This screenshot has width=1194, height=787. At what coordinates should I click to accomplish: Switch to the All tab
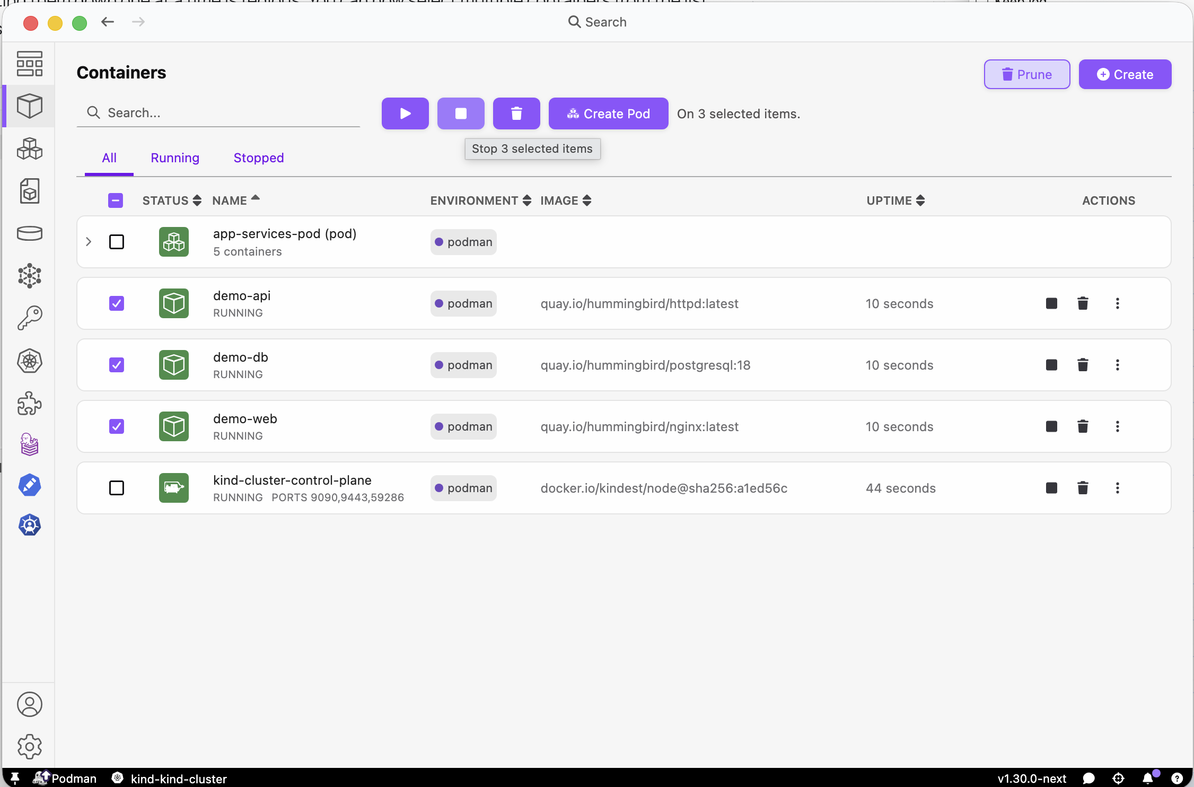tap(109, 158)
